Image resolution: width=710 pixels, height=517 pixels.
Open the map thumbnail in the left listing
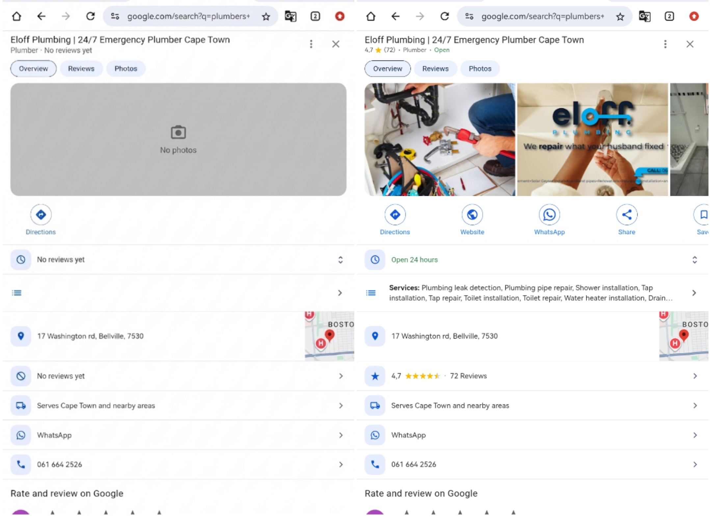click(x=329, y=336)
